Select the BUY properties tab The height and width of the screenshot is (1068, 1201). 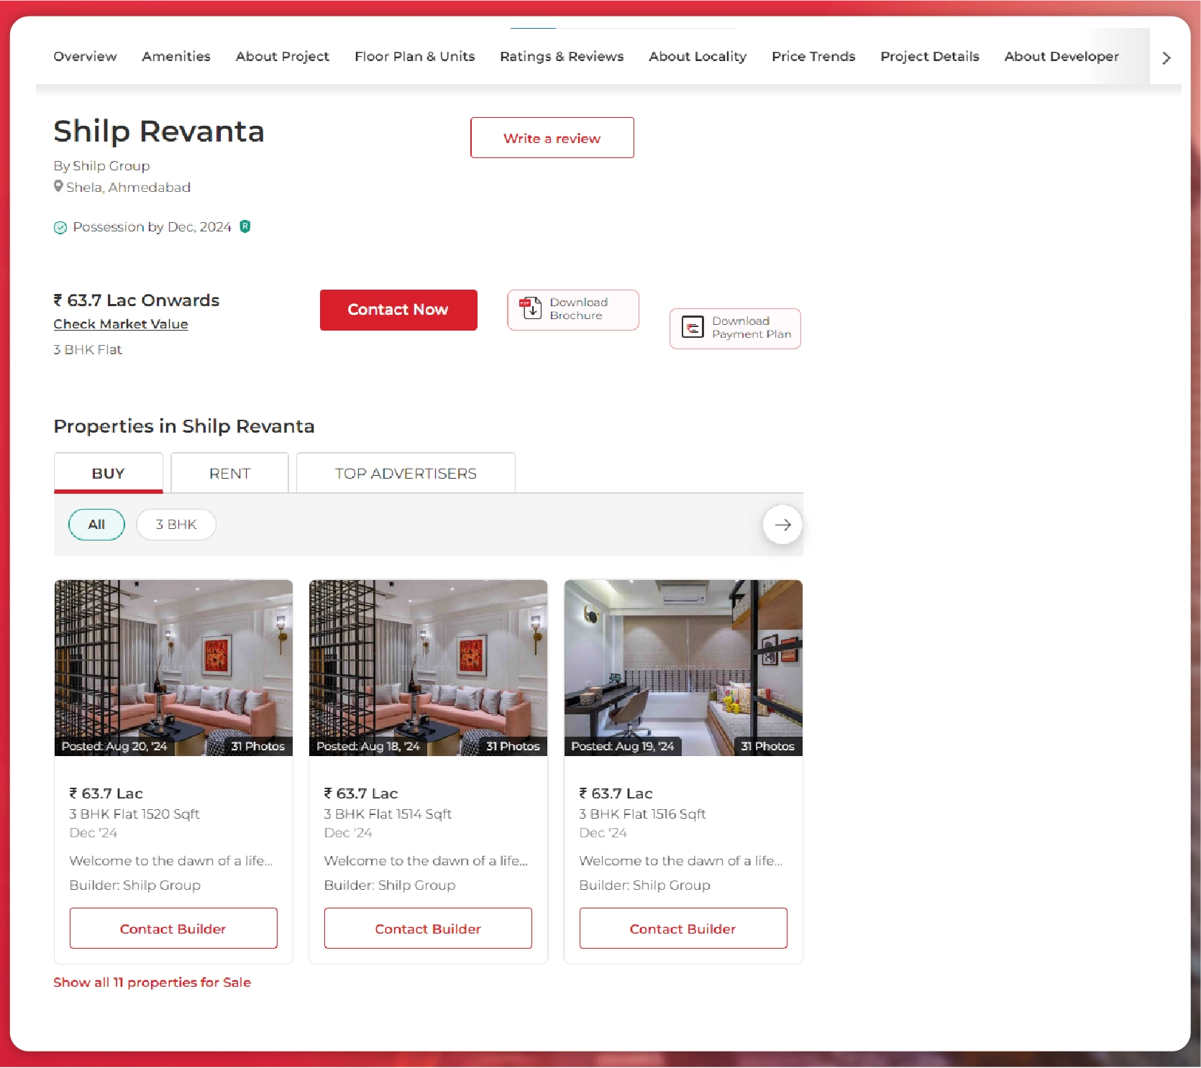[109, 473]
